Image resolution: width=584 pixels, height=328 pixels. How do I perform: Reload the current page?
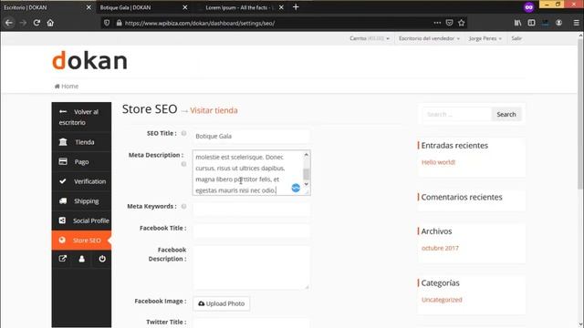[x=36, y=23]
